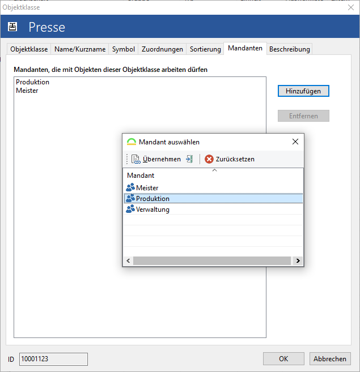Viewport: 360px width, 372px height.
Task: Open the Symbol tab
Action: [124, 49]
